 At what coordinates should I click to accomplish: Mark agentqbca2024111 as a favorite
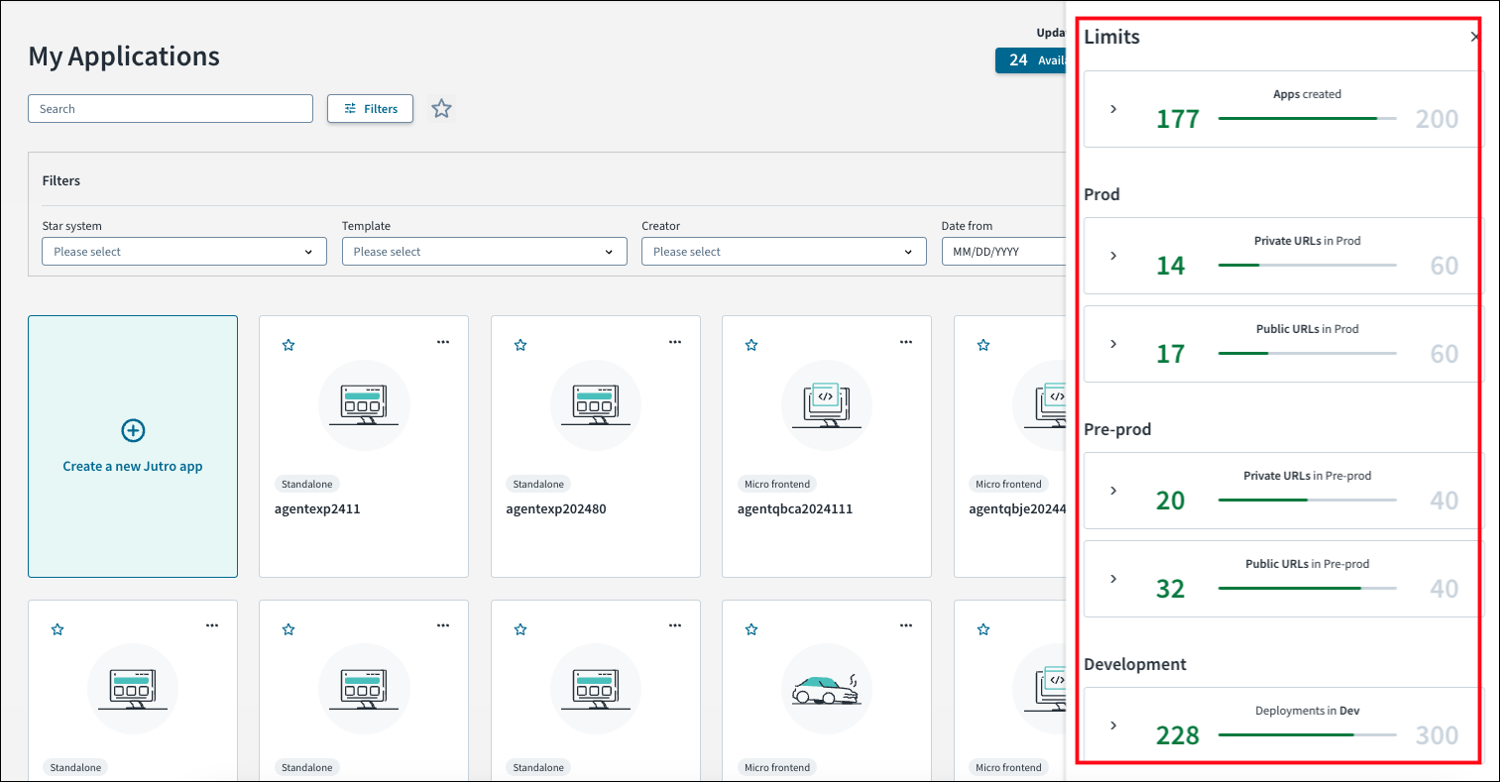tap(751, 345)
